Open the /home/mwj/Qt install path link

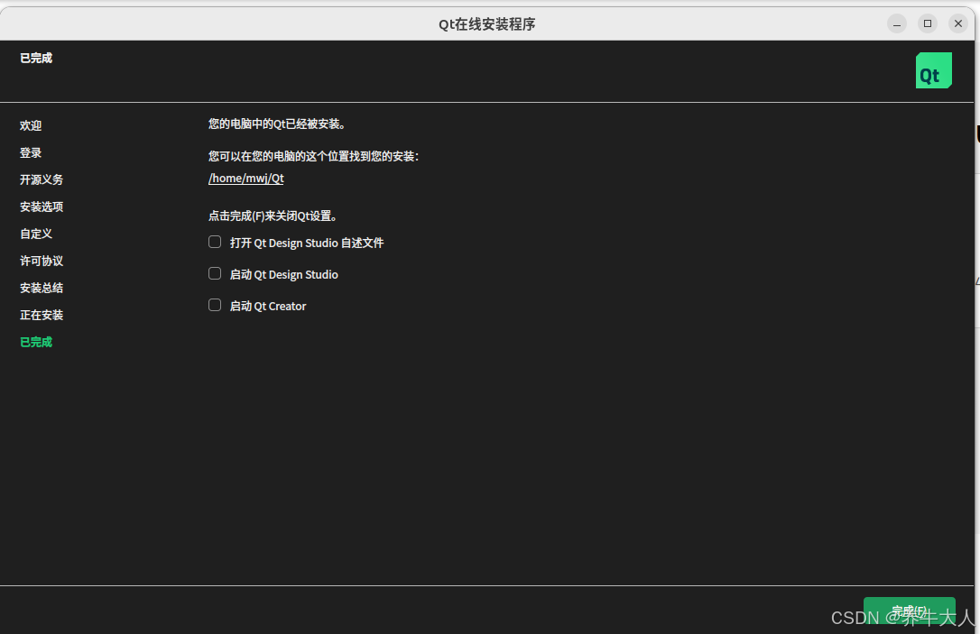click(x=246, y=178)
